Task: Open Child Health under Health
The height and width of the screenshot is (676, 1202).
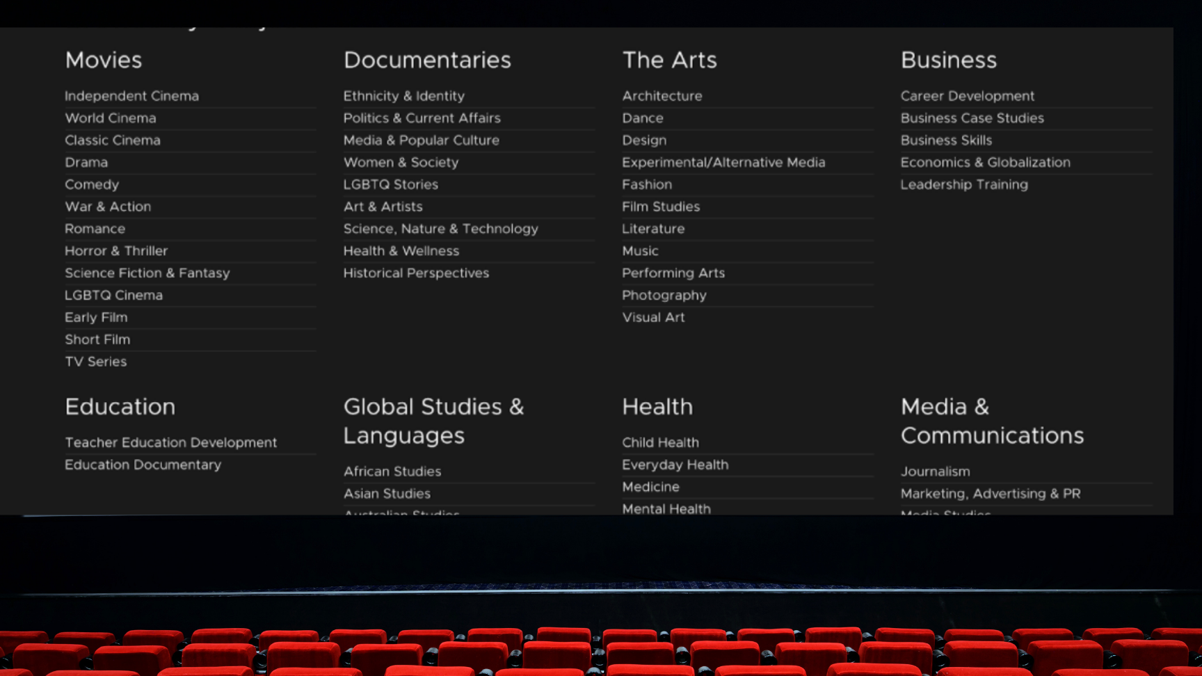Action: [660, 443]
